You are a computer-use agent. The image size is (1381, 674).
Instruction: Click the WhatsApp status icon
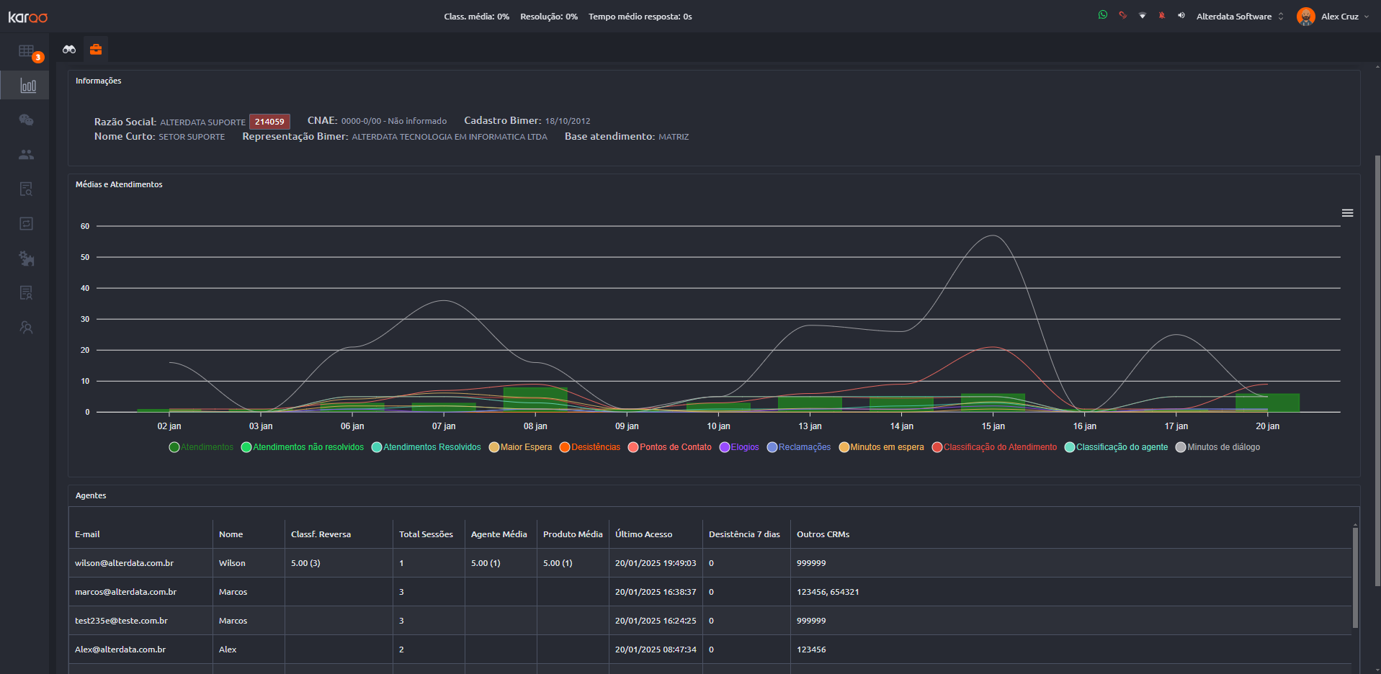pyautogui.click(x=1102, y=15)
